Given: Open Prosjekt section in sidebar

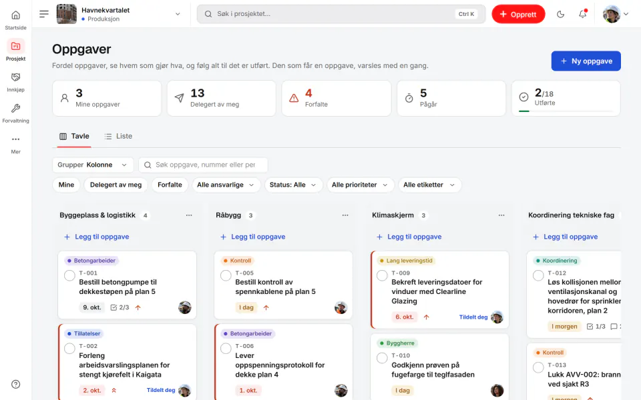Looking at the screenshot, I should pyautogui.click(x=15, y=51).
